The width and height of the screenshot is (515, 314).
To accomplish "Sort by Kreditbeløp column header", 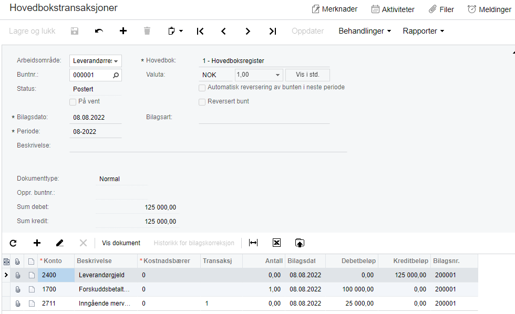I will [404, 261].
